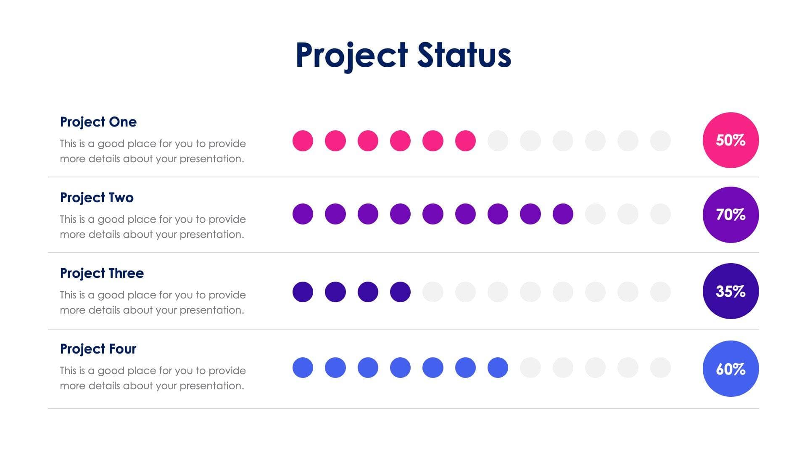Screen dimensions: 807x454
Task: Select the purple 70% circle
Action: click(x=731, y=214)
